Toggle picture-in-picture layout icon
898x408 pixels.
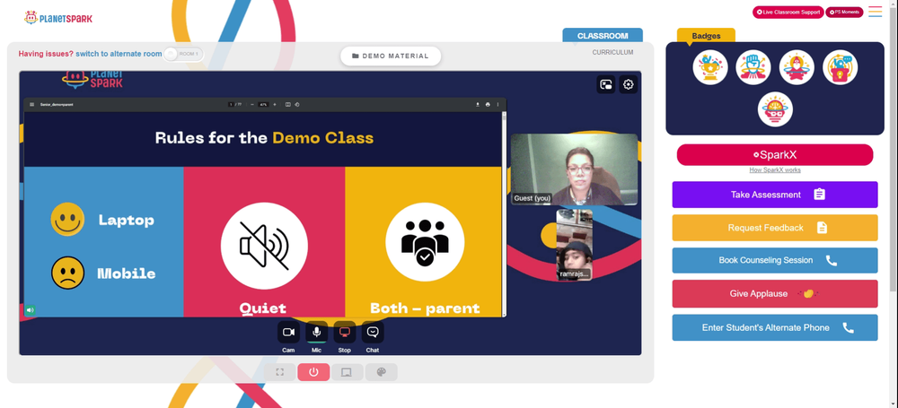(x=606, y=84)
